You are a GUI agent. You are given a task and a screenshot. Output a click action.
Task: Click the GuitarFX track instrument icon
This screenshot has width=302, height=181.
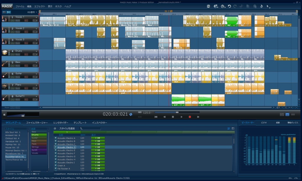tap(5, 98)
